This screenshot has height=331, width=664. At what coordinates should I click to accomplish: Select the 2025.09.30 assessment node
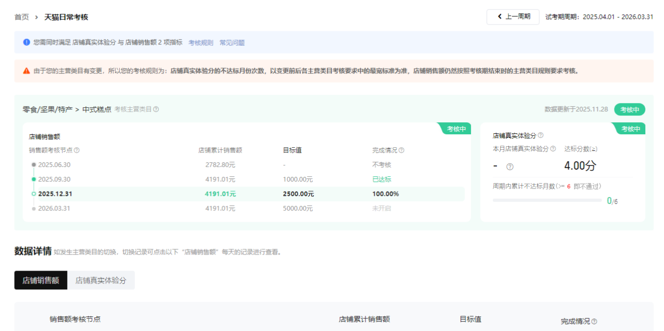54,179
